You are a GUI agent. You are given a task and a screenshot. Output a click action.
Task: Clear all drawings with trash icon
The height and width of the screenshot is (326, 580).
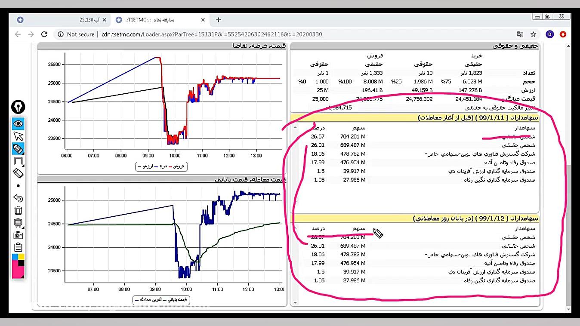click(x=18, y=210)
